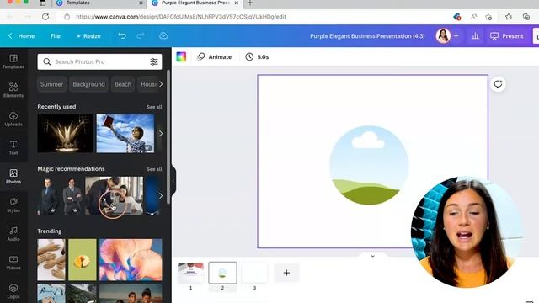See all Recently used photos
The width and height of the screenshot is (539, 303).
[154, 107]
